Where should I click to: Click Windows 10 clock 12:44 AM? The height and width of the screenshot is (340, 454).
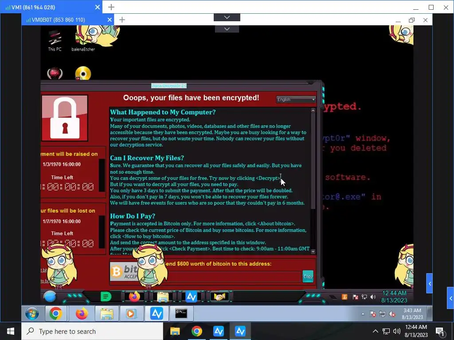point(416,331)
